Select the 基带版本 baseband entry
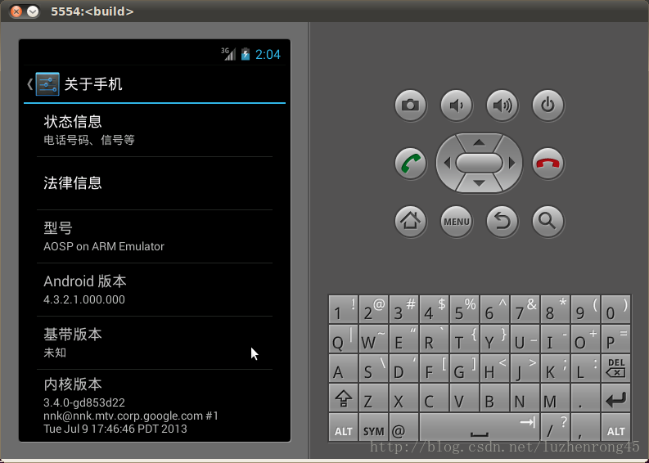Screen dimensions: 649x463 pyautogui.click(x=155, y=343)
